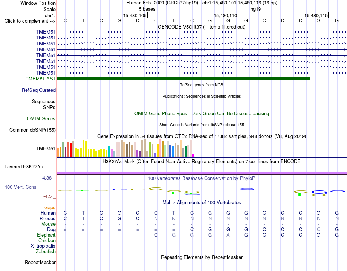
Task: Open the OMIM Gene Phenotypes track title
Action: [x=202, y=114]
